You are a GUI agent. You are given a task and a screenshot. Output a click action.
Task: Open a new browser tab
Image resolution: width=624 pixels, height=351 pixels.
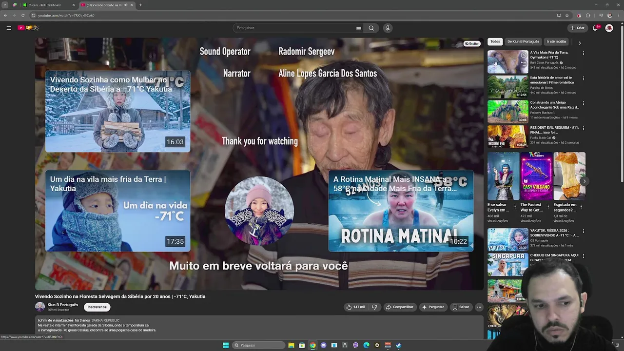(x=140, y=5)
